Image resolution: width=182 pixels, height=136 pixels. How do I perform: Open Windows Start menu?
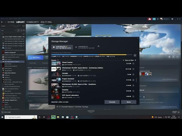pyautogui.click(x=2, y=117)
